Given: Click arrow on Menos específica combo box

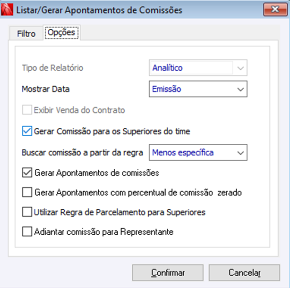Looking at the screenshot, I should (241, 152).
